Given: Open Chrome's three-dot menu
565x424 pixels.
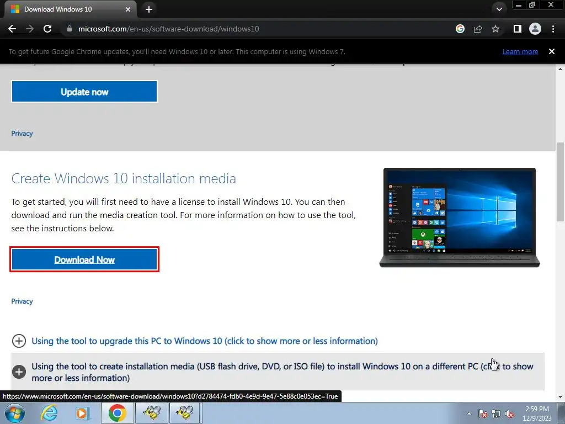Looking at the screenshot, I should 553,29.
